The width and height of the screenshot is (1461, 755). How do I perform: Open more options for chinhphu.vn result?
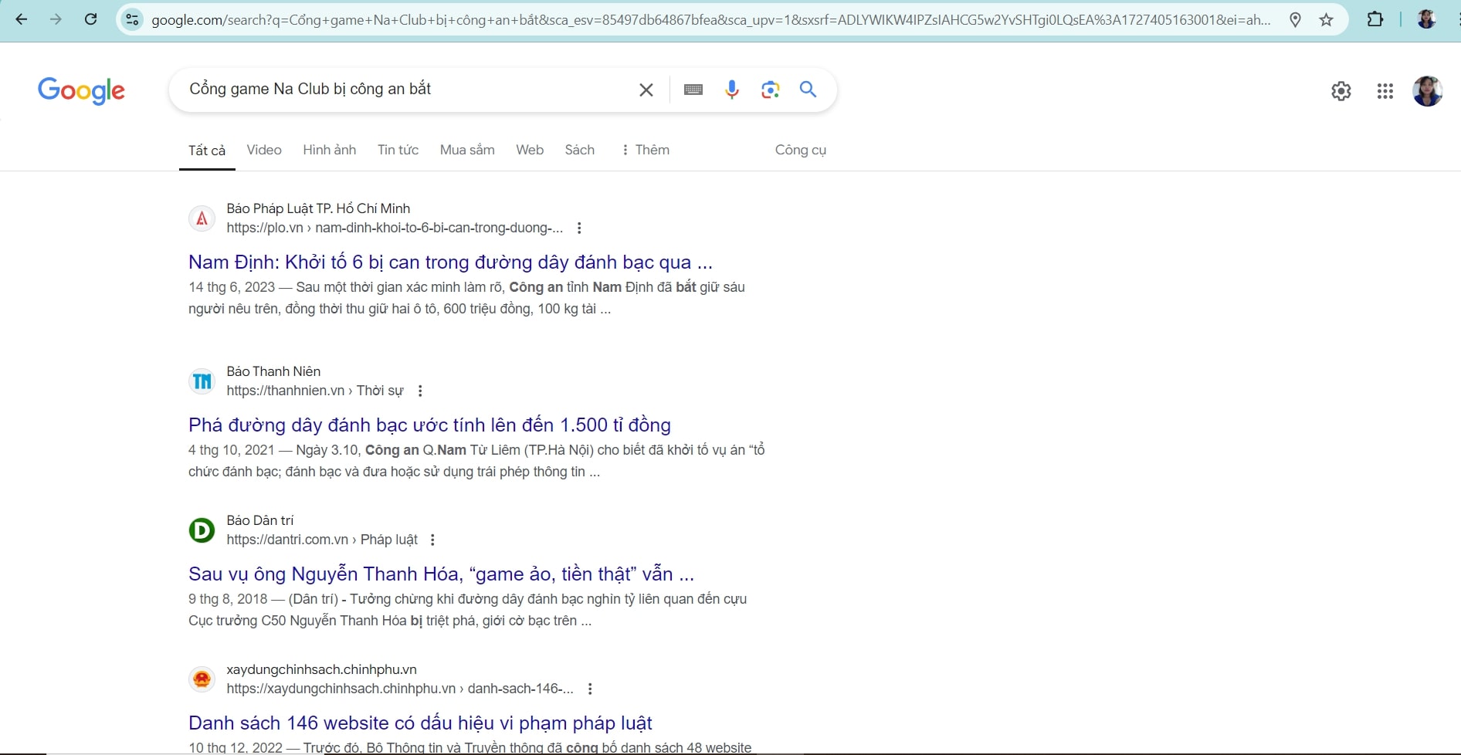click(590, 689)
